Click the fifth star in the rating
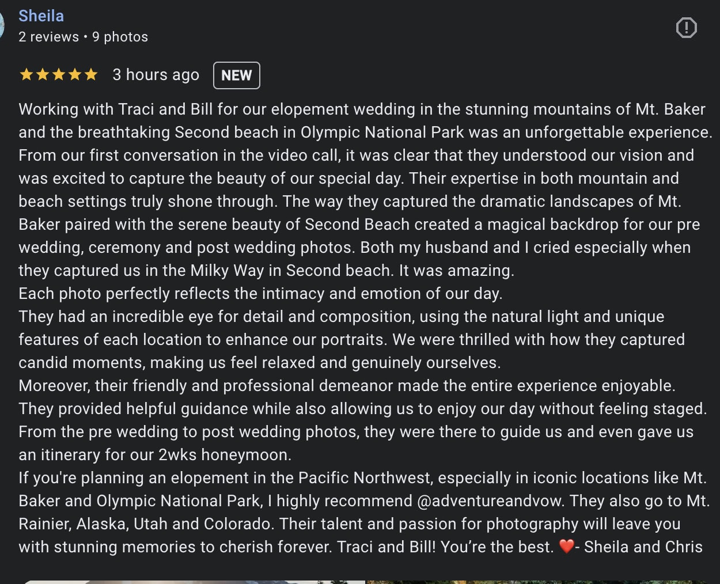720x584 pixels. 91,75
